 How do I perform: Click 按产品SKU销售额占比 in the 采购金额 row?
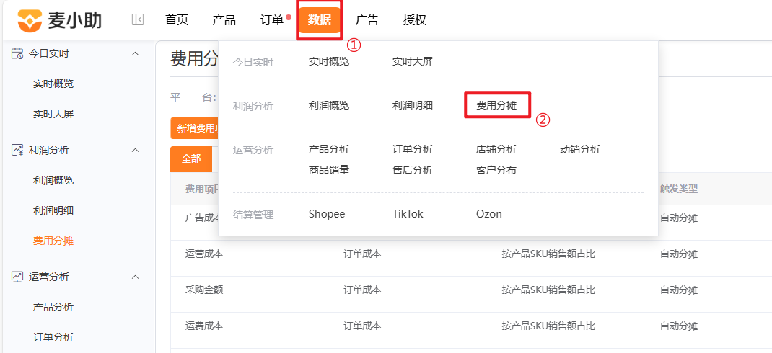(548, 290)
